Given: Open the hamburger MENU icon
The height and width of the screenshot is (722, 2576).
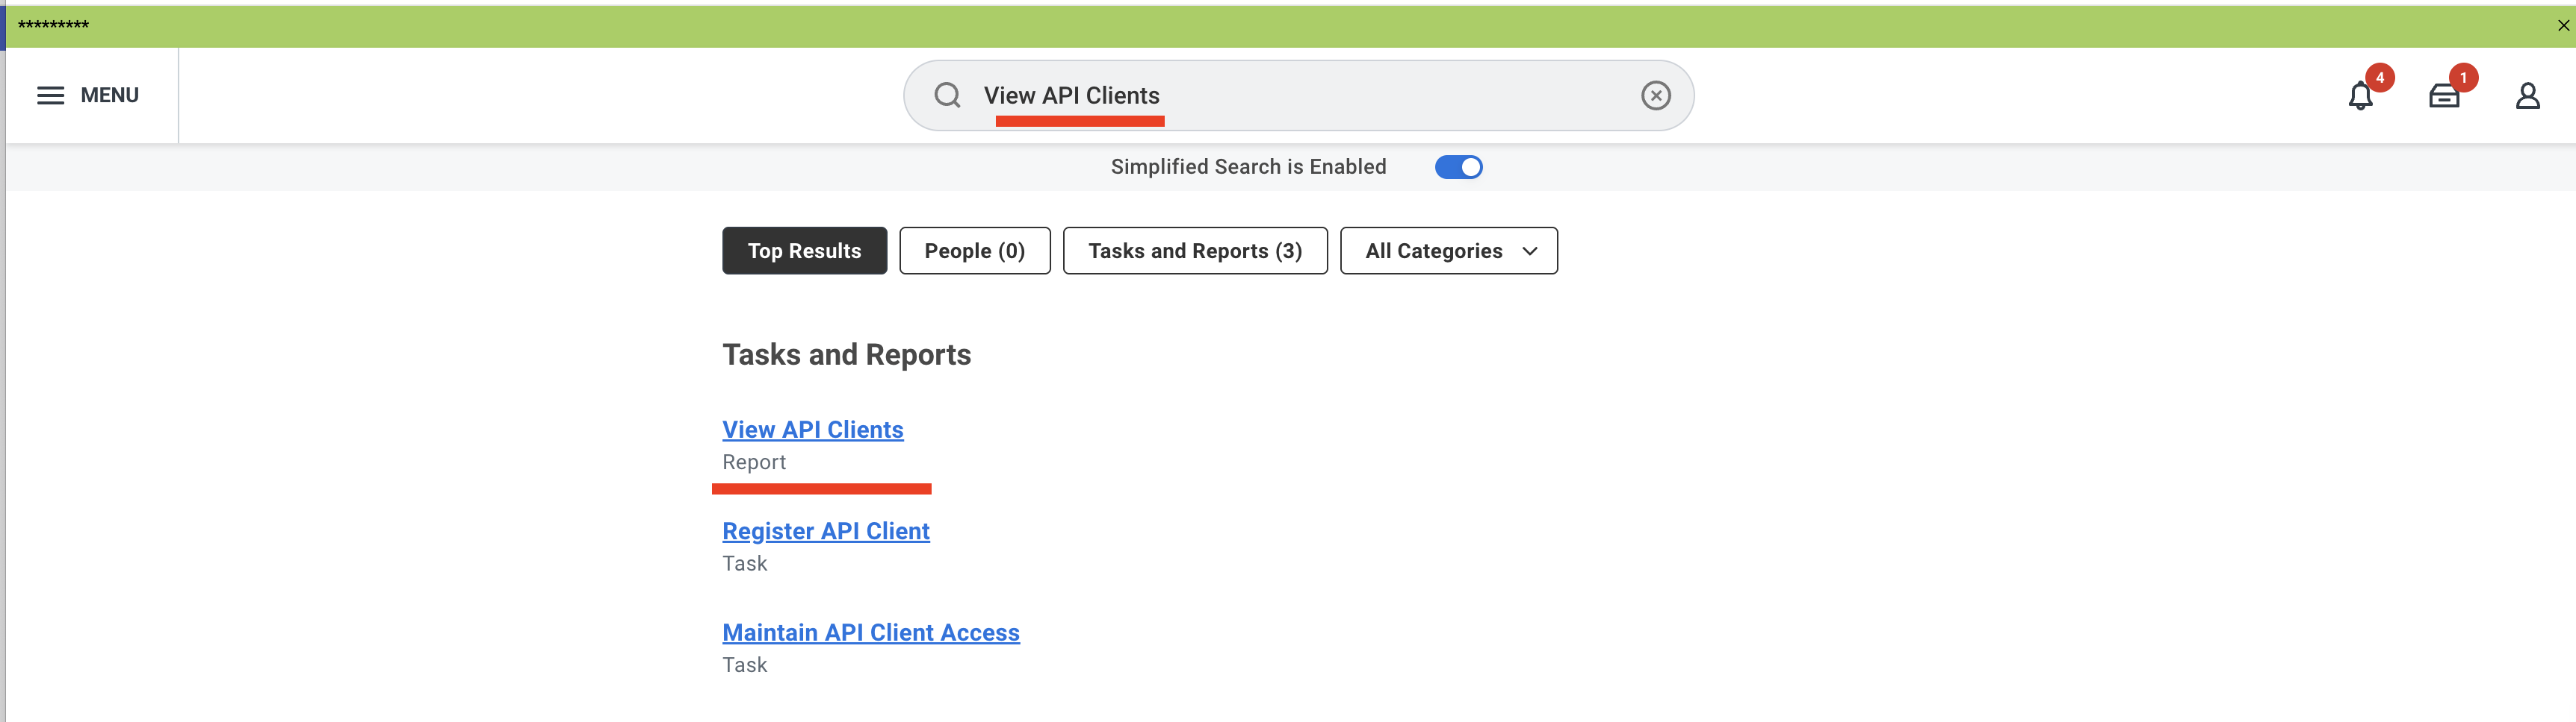Looking at the screenshot, I should pos(50,95).
